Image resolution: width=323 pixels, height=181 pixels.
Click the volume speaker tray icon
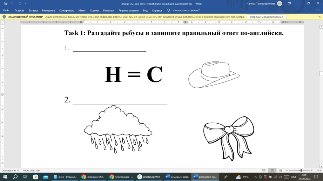(x=280, y=177)
